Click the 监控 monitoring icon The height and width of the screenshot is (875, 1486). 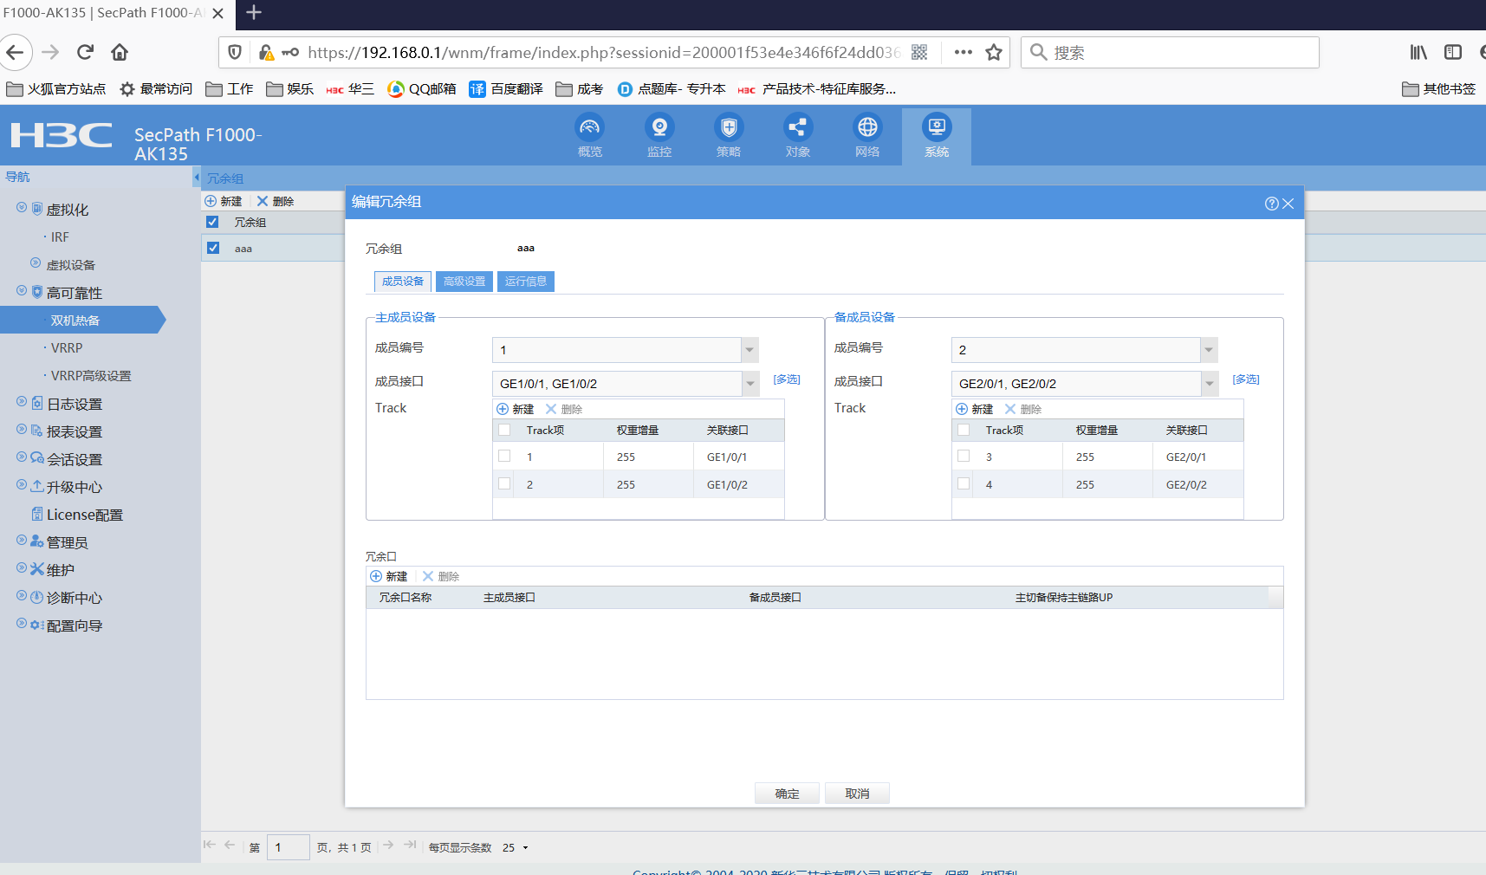coord(659,128)
